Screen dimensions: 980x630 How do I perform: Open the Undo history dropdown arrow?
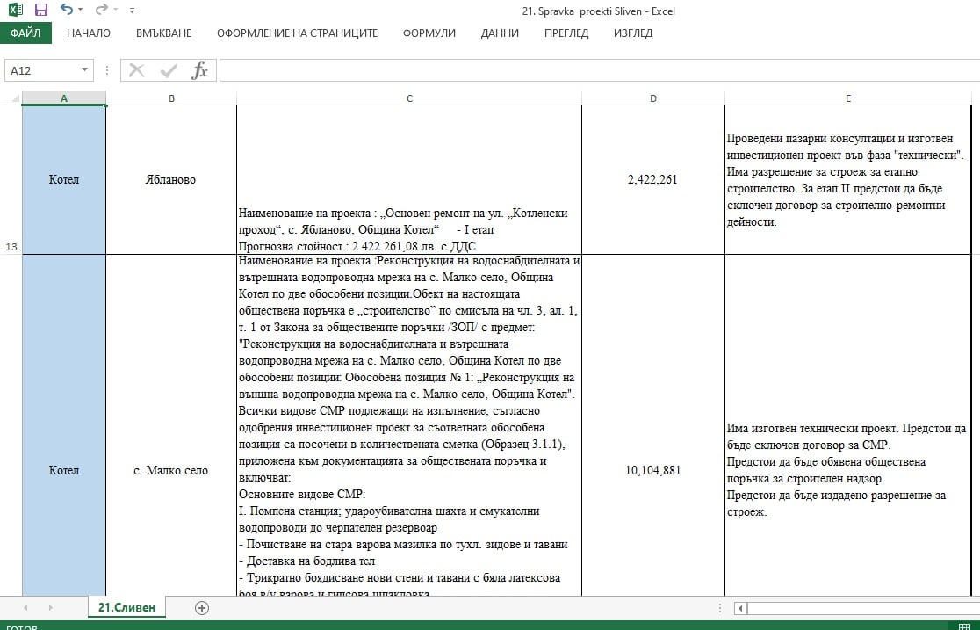[81, 11]
